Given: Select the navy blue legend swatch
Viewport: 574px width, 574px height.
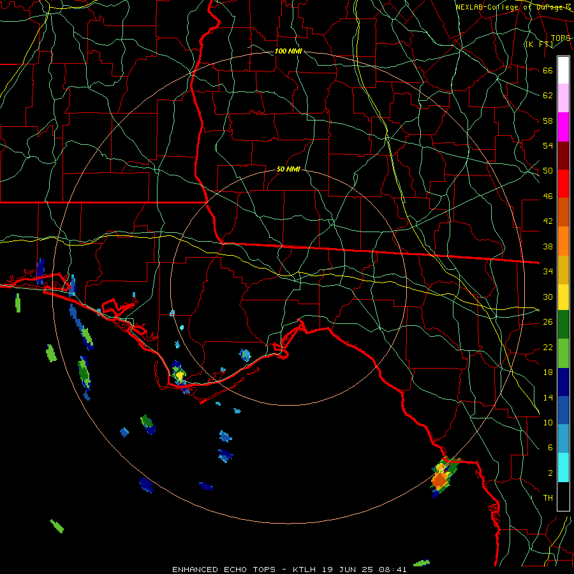Looking at the screenshot, I should point(563,382).
